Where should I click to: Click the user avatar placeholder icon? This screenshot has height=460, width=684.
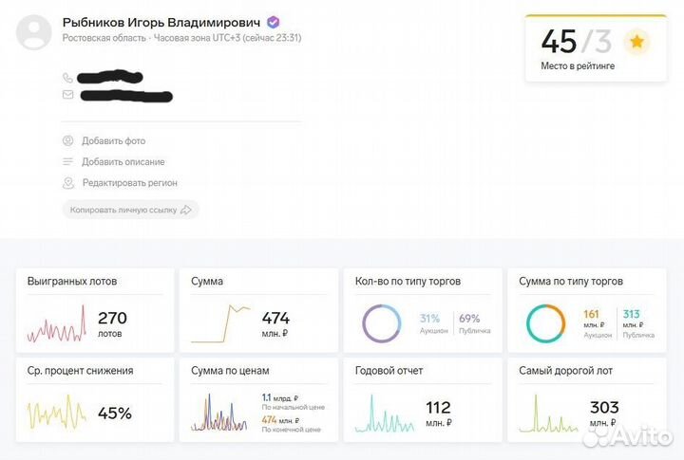tap(34, 32)
